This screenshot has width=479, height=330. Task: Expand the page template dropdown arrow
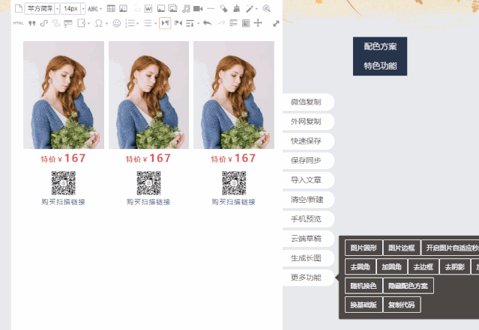(x=89, y=23)
